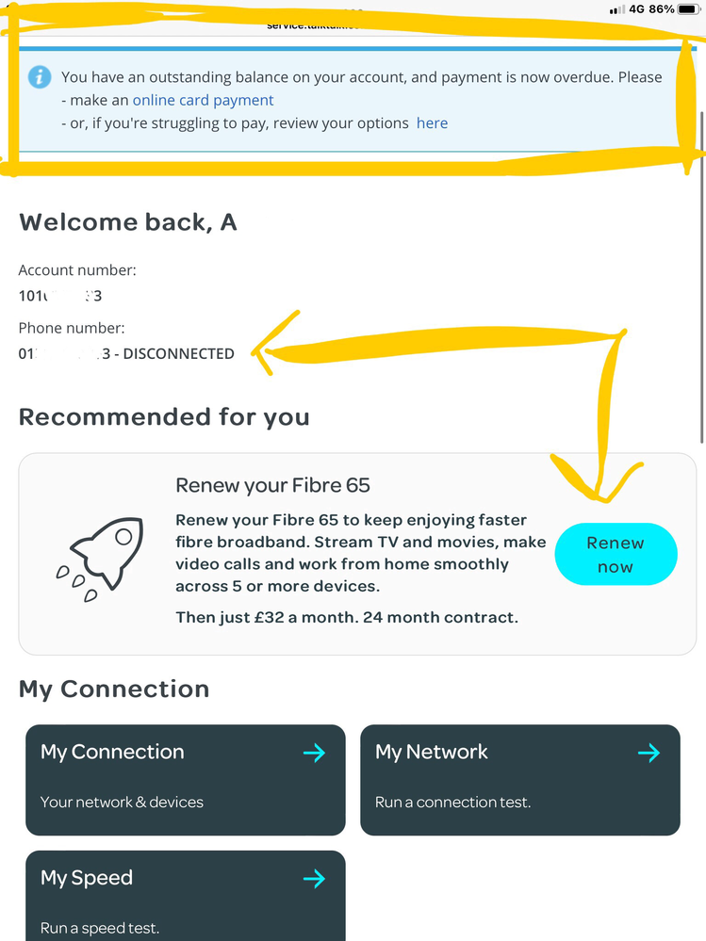The height and width of the screenshot is (941, 706).
Task: Click the Renew now button
Action: (616, 554)
